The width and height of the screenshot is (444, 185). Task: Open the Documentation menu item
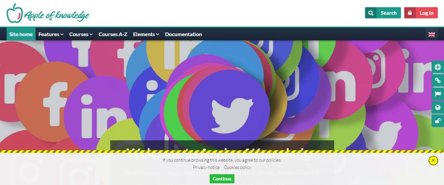coord(183,35)
